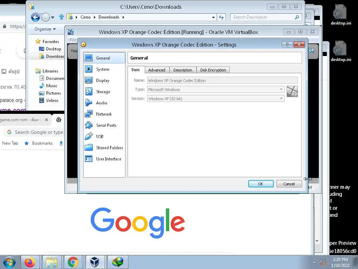Click the network tray icon
The height and width of the screenshot is (269, 358).
[323, 262]
